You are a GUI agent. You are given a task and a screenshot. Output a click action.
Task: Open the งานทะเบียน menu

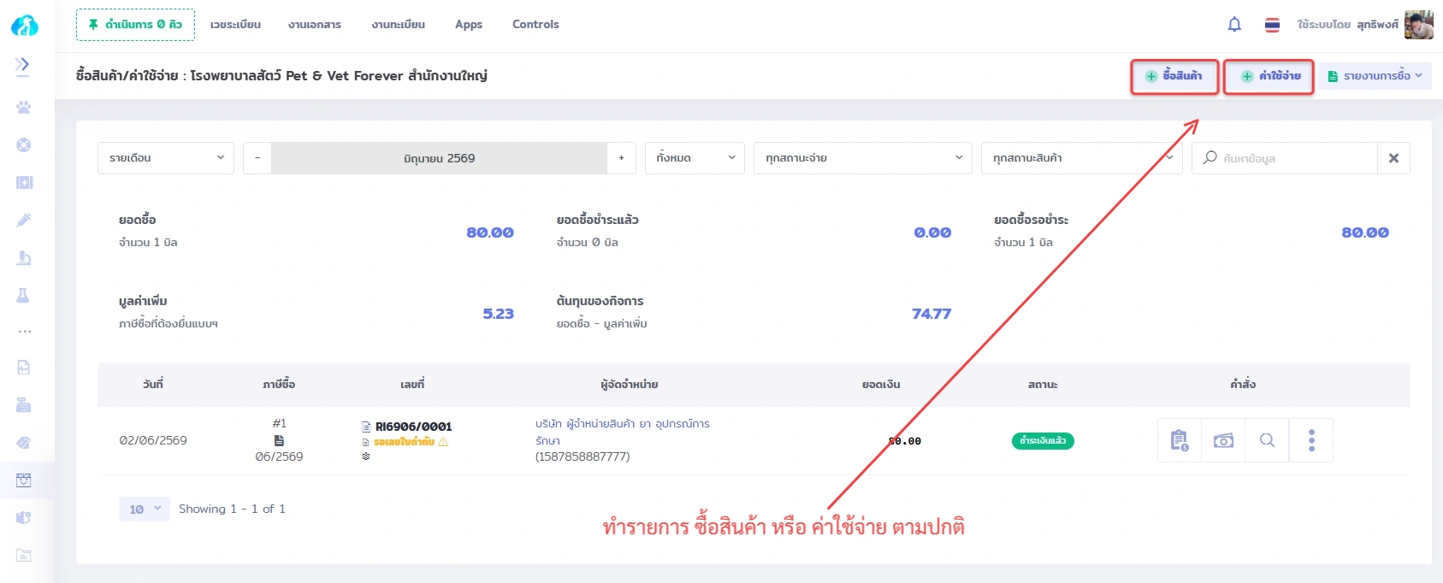[398, 25]
